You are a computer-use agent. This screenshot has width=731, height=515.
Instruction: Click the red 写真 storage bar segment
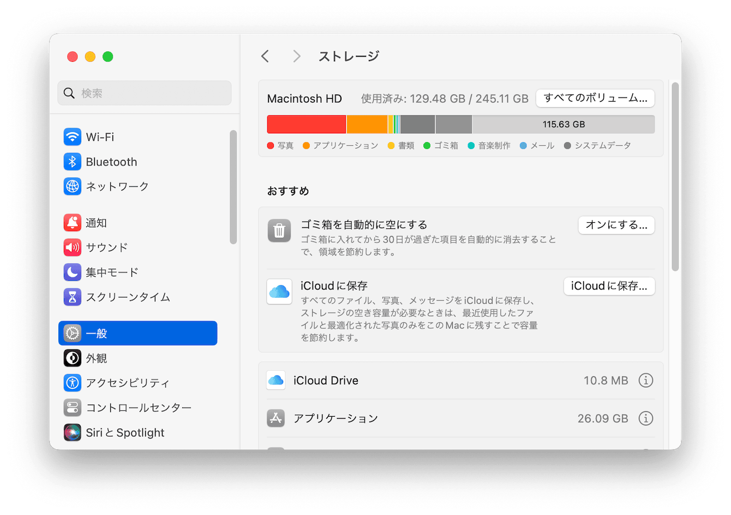pos(307,125)
